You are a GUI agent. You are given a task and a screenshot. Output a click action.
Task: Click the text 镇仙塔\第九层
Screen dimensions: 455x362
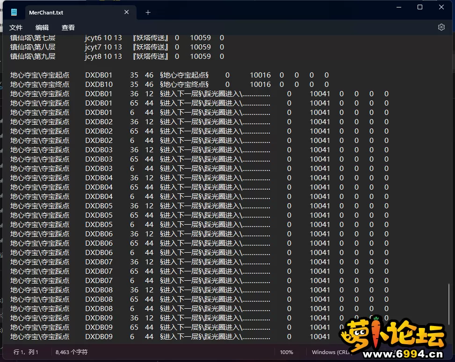coord(33,56)
